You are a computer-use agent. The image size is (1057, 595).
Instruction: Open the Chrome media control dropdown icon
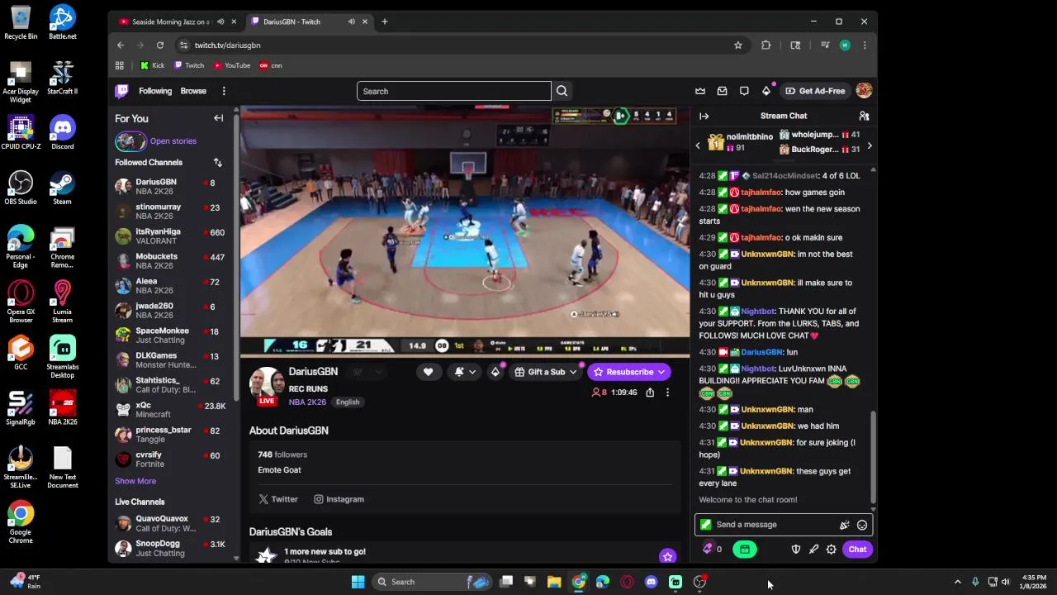825,45
